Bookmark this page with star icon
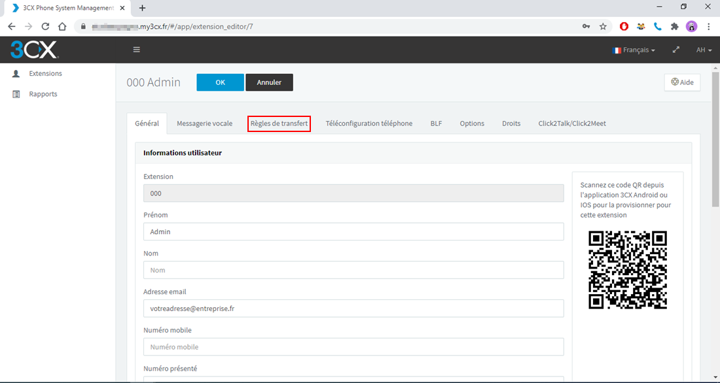The height and width of the screenshot is (383, 720). [x=603, y=27]
